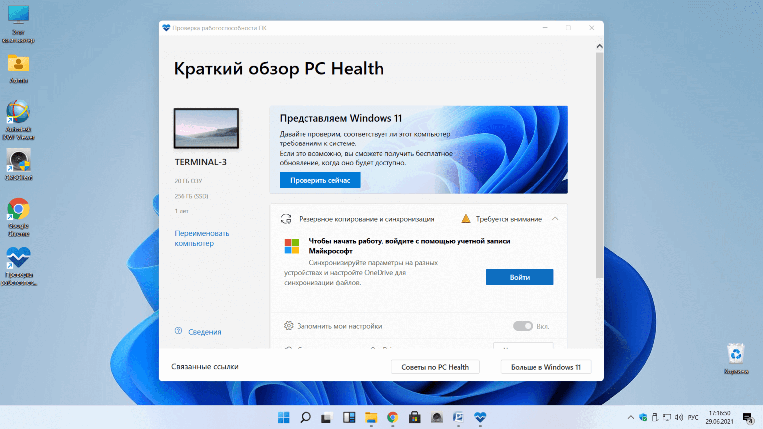This screenshot has width=763, height=429.
Task: Open Chrome from the taskbar
Action: (x=393, y=417)
